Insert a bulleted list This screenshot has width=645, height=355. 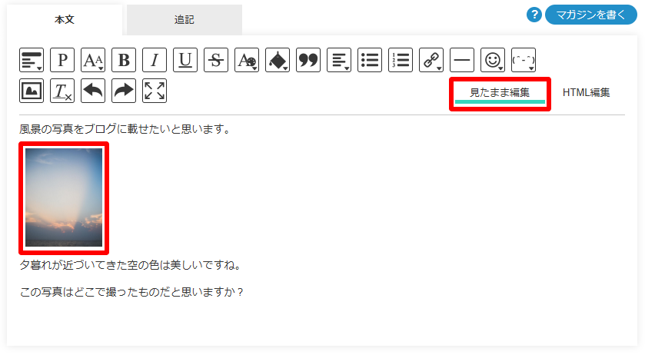tap(369, 60)
